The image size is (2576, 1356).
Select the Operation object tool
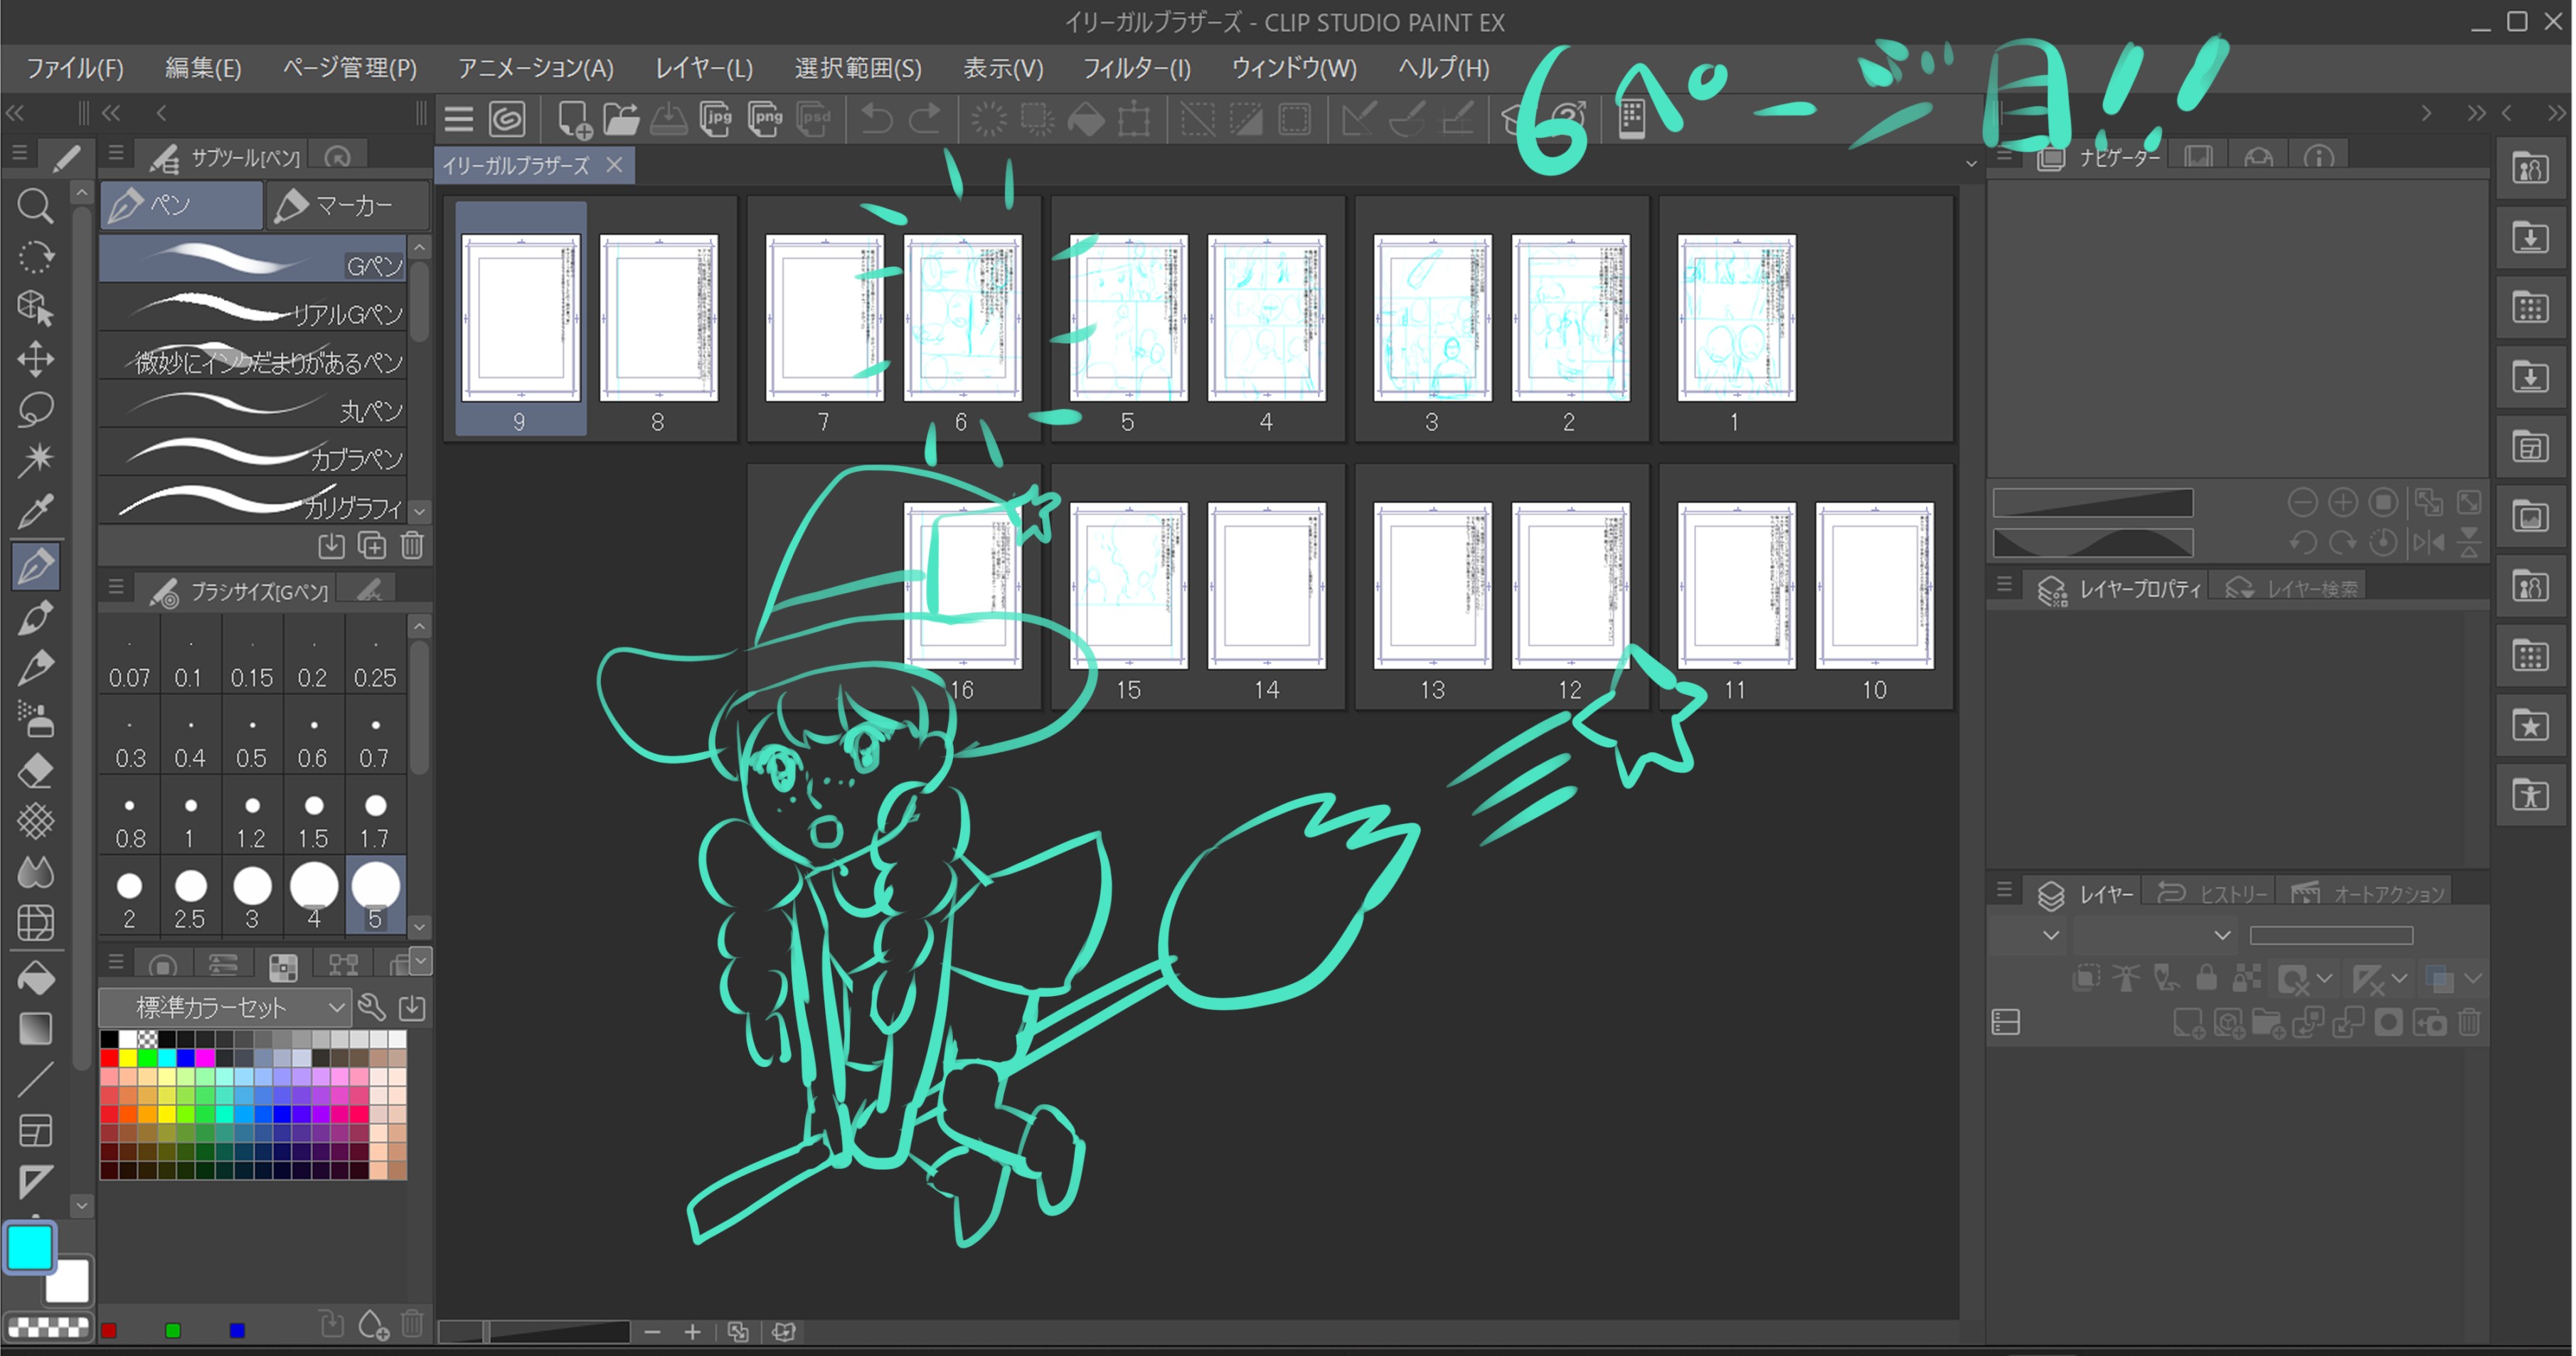coord(35,308)
